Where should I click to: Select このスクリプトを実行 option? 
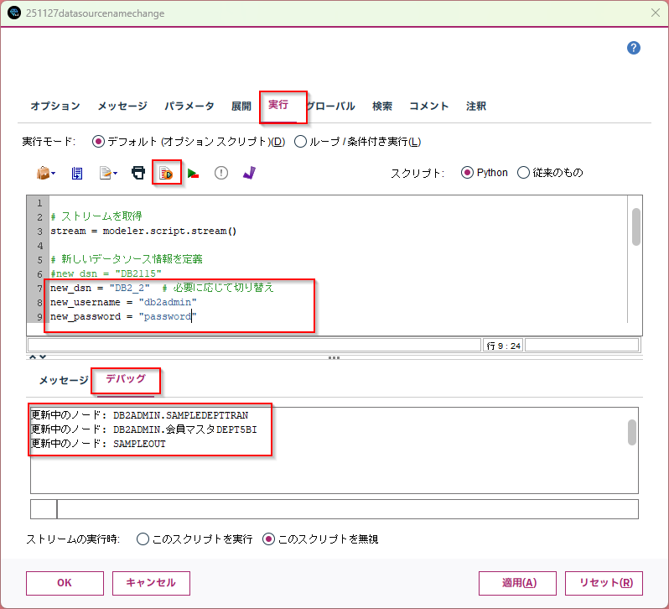[143, 539]
